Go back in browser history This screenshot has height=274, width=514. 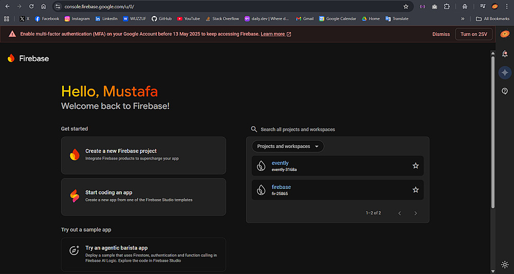point(7,7)
